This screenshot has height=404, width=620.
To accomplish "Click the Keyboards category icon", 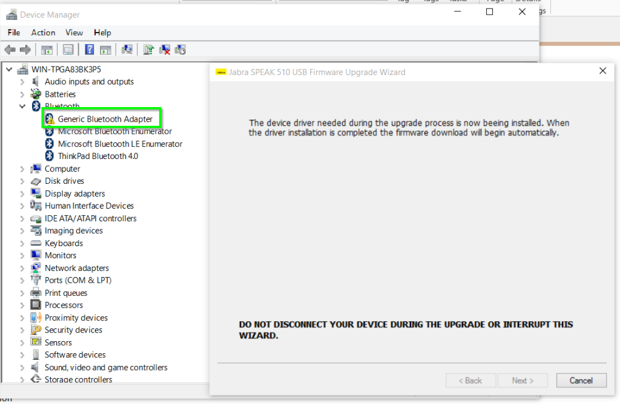I will pos(36,243).
